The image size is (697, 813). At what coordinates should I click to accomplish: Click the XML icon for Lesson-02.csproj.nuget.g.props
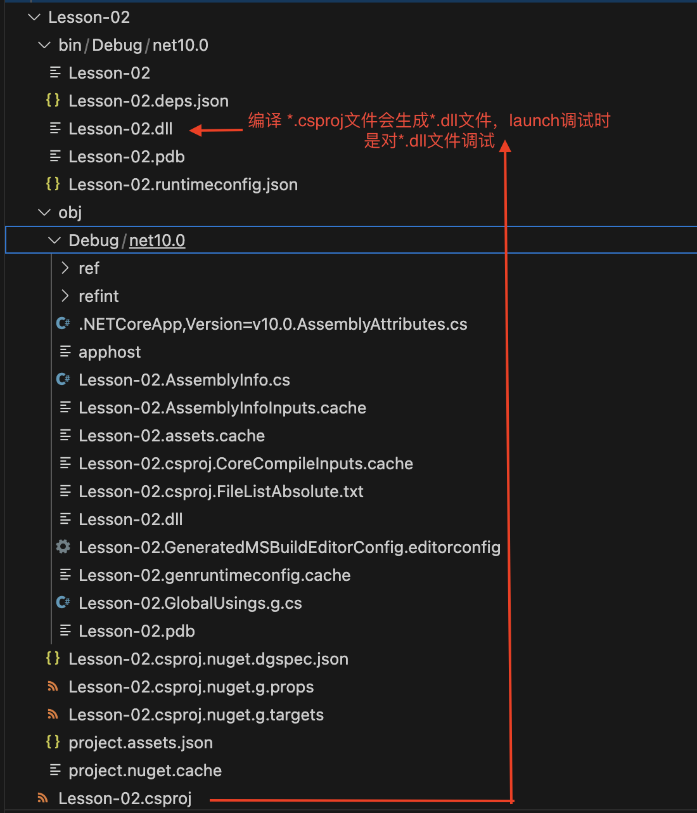tap(53, 687)
